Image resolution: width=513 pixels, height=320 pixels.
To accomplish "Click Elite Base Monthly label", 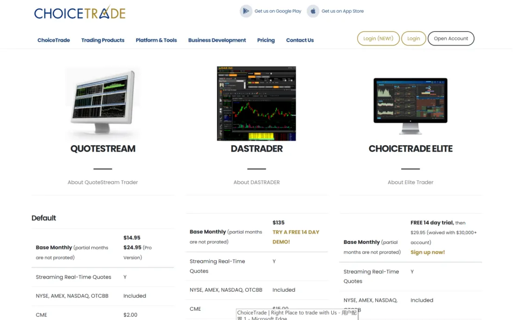I will click(372, 247).
